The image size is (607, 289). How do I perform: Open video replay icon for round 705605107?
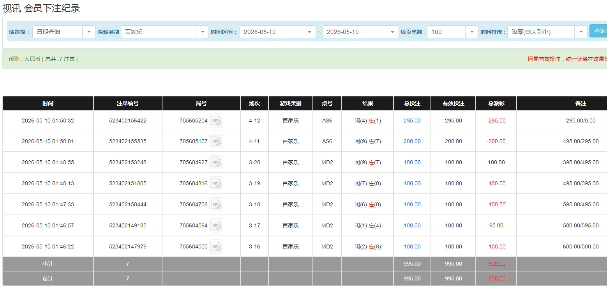coord(216,142)
